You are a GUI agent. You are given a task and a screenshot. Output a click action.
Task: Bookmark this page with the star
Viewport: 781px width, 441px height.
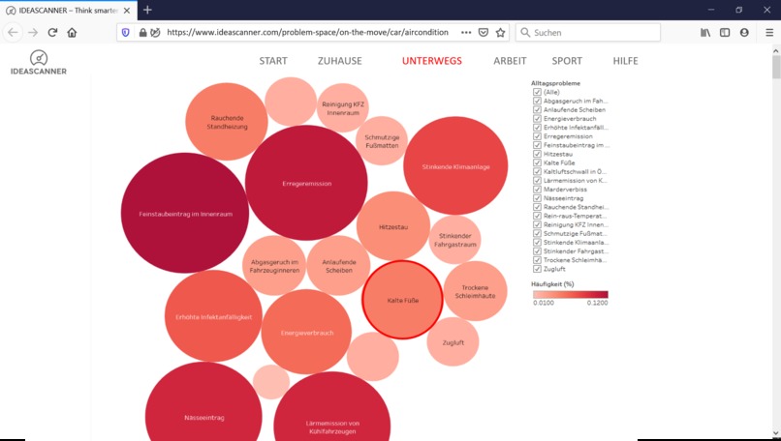[500, 32]
